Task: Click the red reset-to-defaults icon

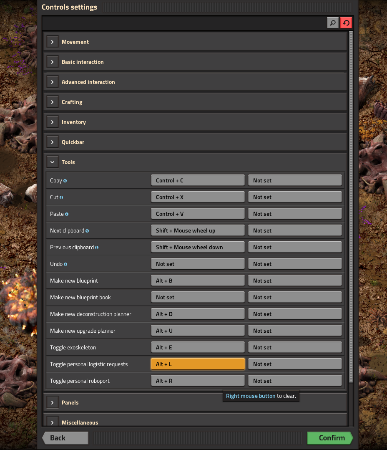Action: pyautogui.click(x=346, y=23)
